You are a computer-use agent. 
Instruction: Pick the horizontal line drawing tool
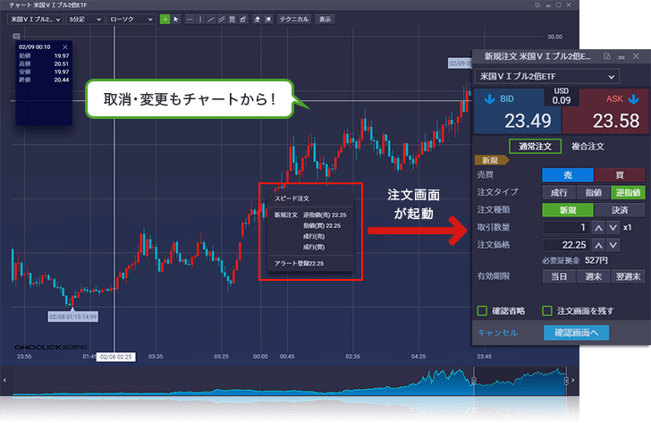pyautogui.click(x=190, y=19)
